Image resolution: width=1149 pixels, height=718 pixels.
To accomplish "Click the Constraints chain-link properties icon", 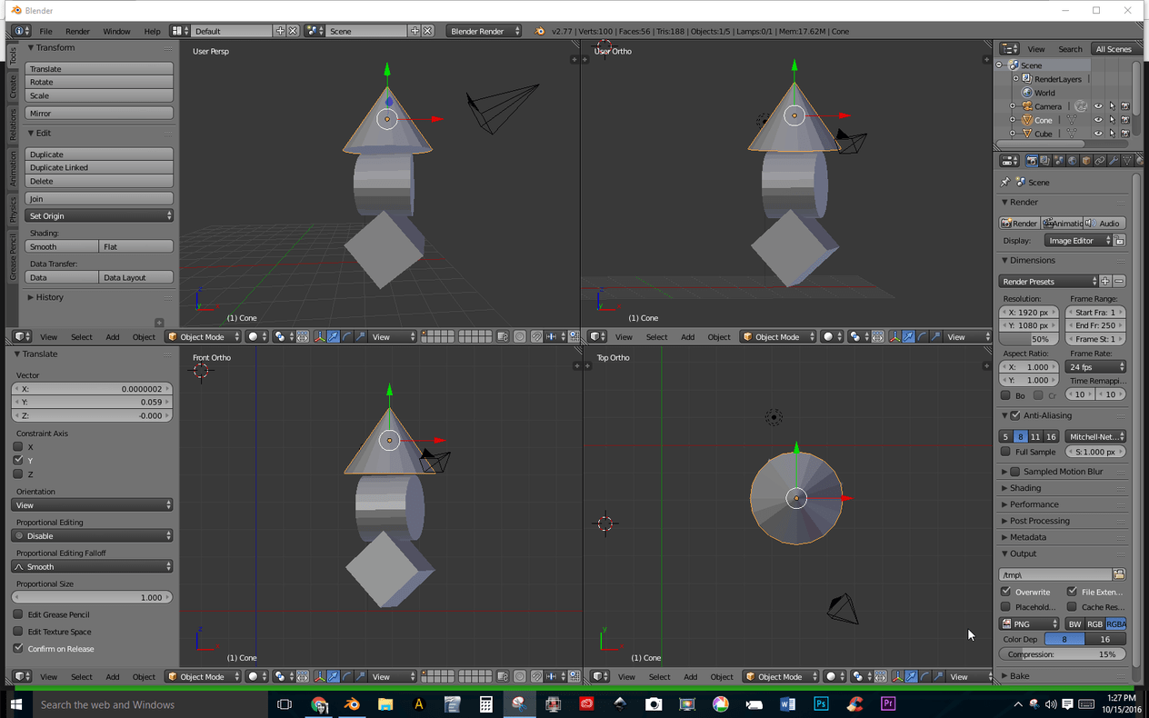I will tap(1099, 161).
